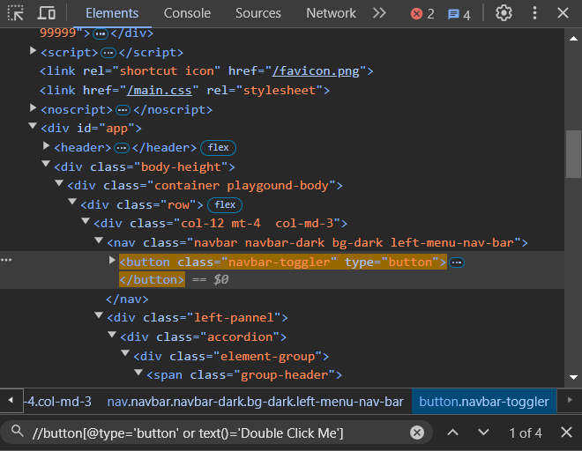This screenshot has height=451, width=582.
Task: Select nav.navbar breadcrumb item
Action: [x=255, y=402]
